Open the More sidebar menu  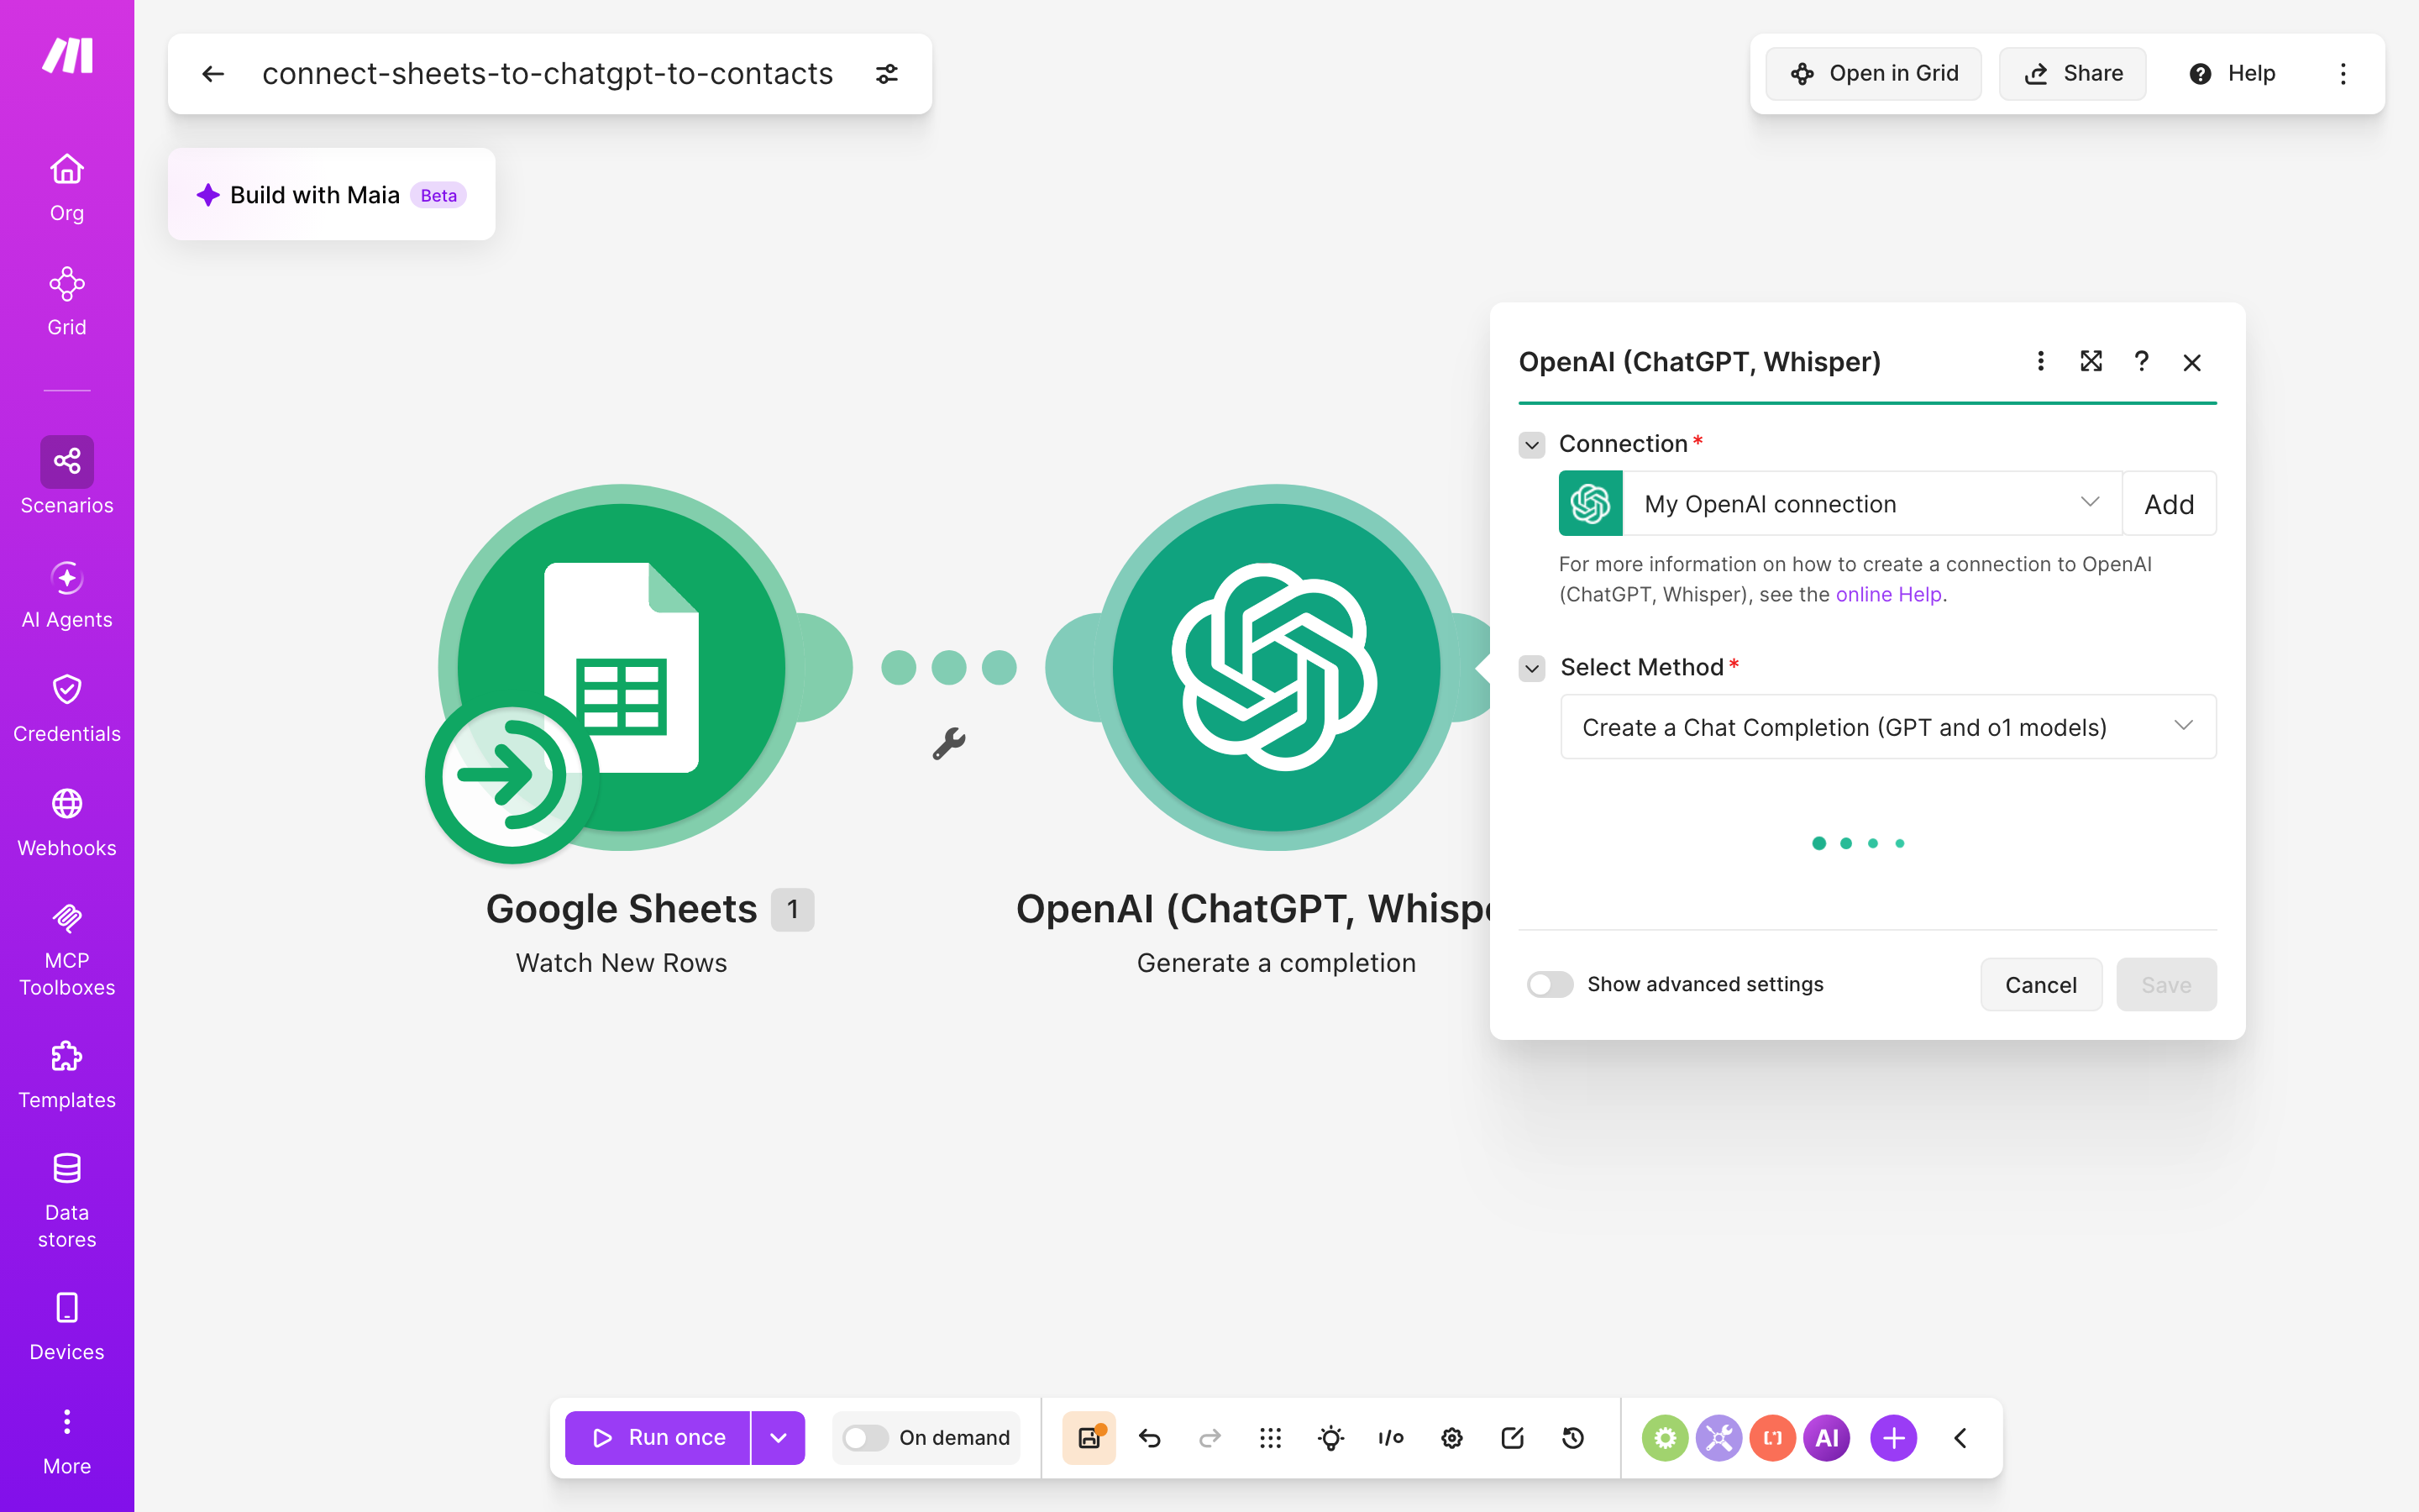pos(67,1442)
